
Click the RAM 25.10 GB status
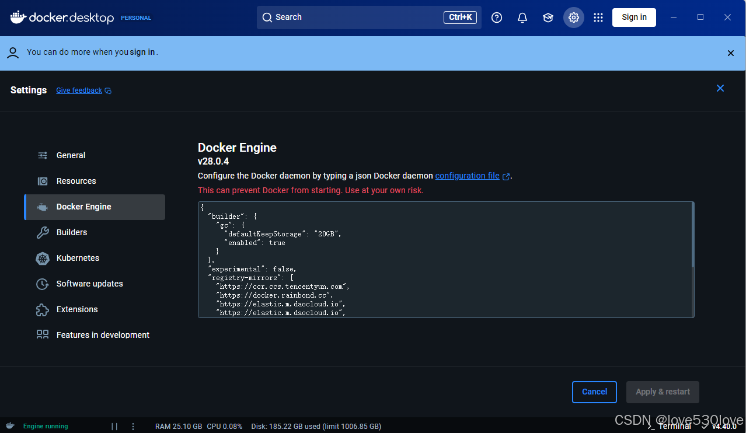[x=179, y=427]
